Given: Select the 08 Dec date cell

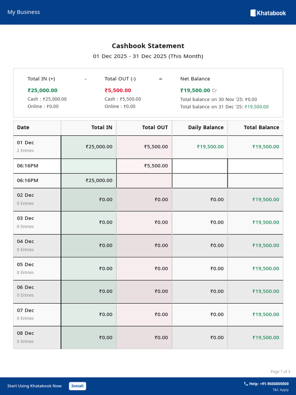Looking at the screenshot, I should click(x=37, y=338).
